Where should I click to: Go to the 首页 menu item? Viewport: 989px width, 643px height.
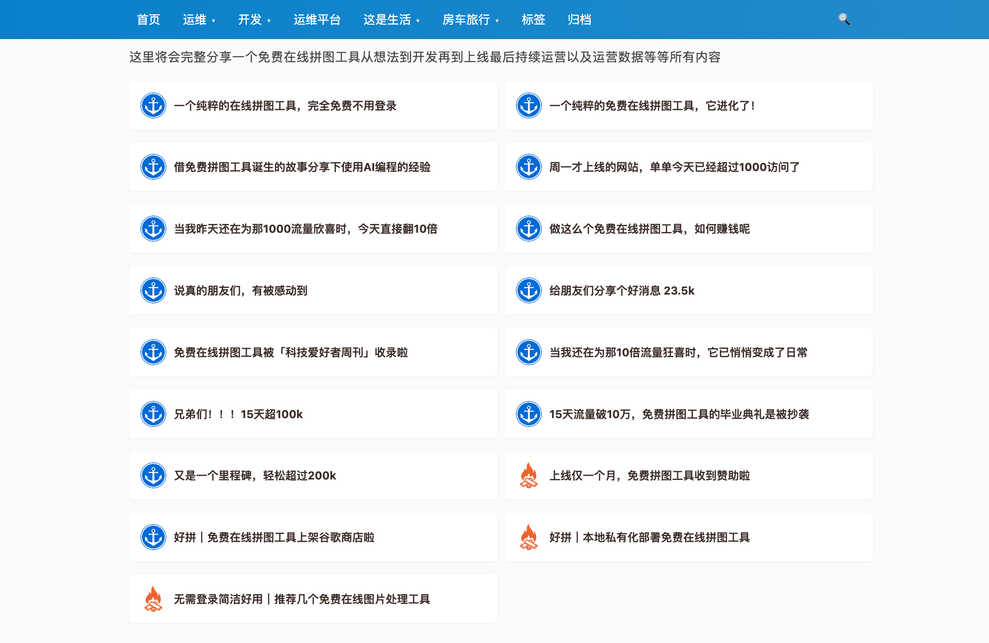point(148,20)
